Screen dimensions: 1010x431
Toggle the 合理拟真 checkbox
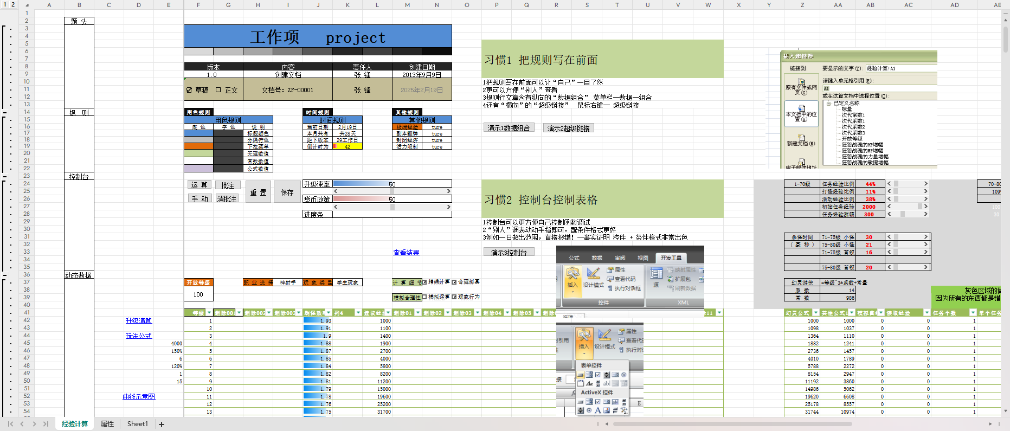(x=454, y=282)
